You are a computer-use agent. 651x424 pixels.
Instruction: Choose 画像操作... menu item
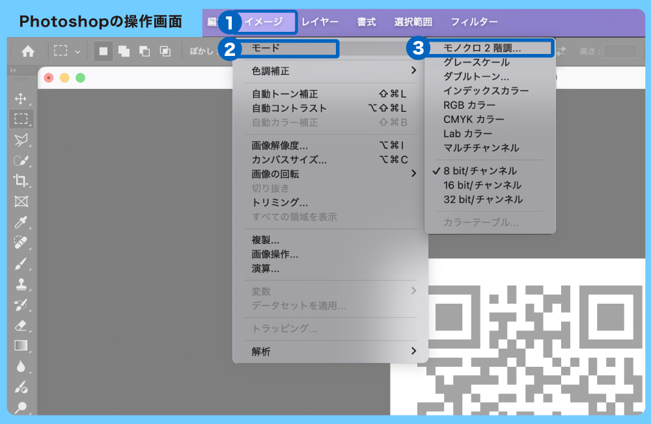[x=331, y=254]
